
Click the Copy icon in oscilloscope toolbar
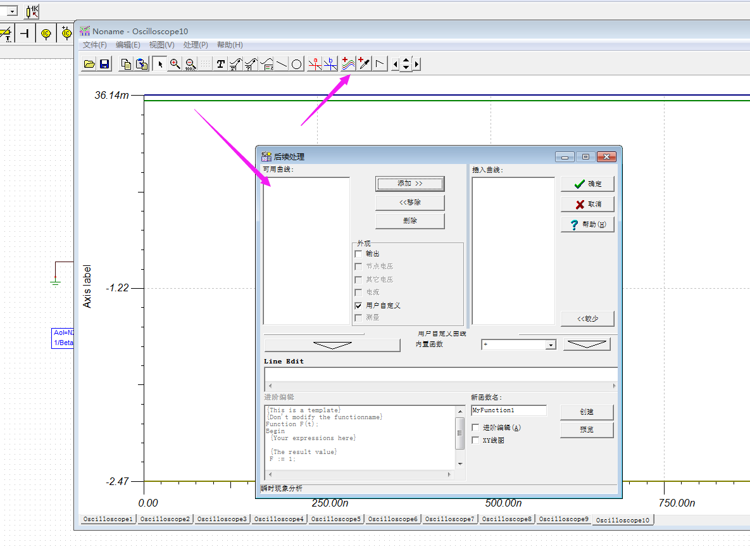(127, 64)
